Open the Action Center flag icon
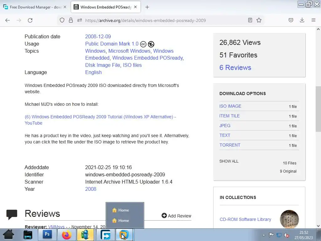 (x=271, y=235)
